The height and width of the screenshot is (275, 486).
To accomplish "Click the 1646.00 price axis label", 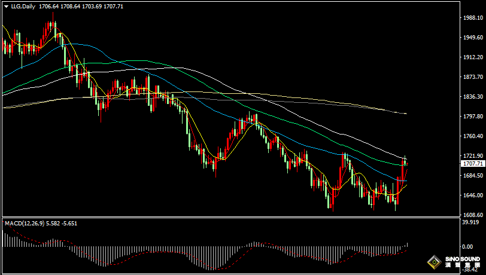I will 472,195.
